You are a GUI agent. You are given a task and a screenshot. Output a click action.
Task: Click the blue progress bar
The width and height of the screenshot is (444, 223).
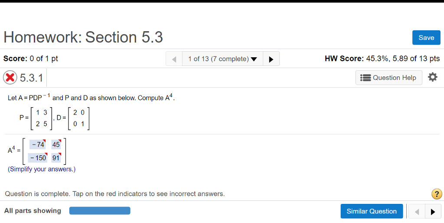100,211
